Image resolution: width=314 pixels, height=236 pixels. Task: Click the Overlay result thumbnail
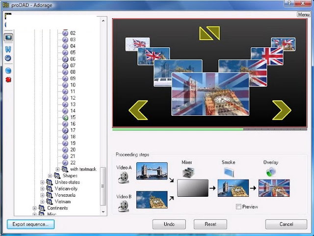[x=274, y=188]
